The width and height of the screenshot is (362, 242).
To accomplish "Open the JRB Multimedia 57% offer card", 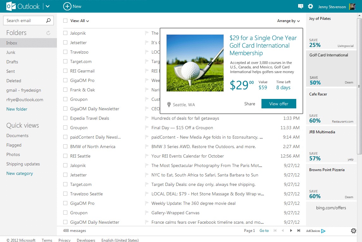I will (x=331, y=145).
